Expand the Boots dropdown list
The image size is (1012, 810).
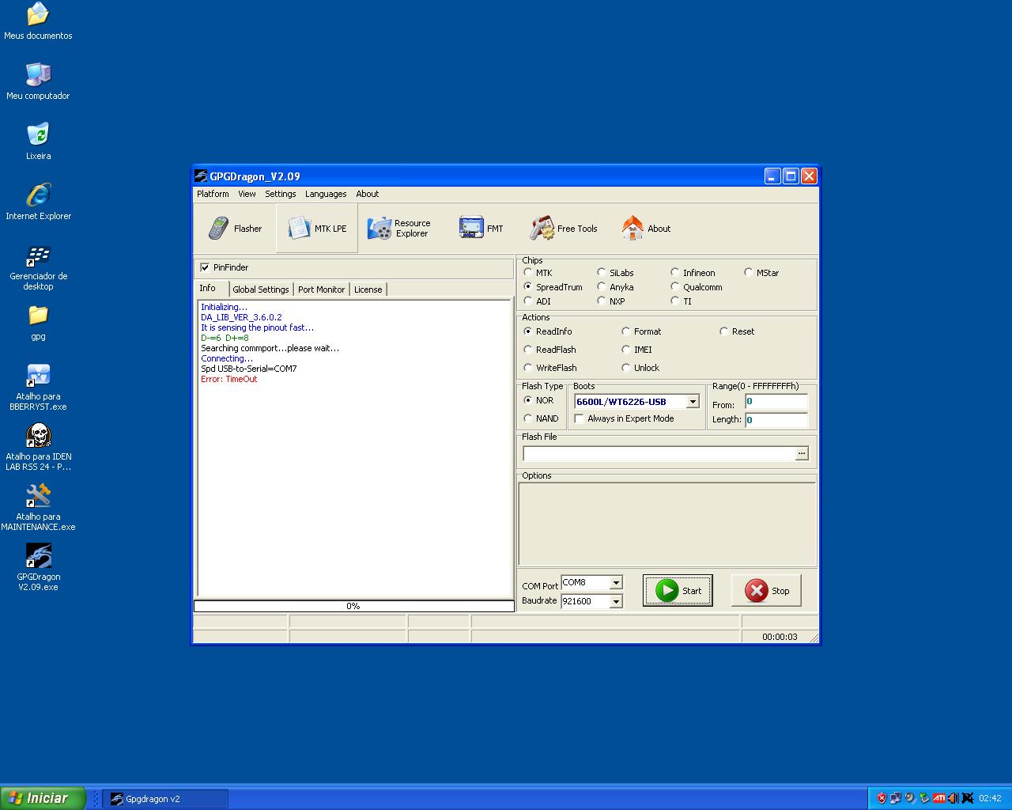tap(693, 402)
